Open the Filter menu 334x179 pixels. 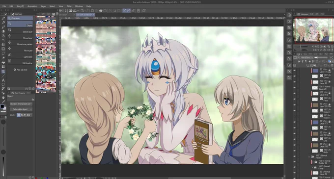69,6
